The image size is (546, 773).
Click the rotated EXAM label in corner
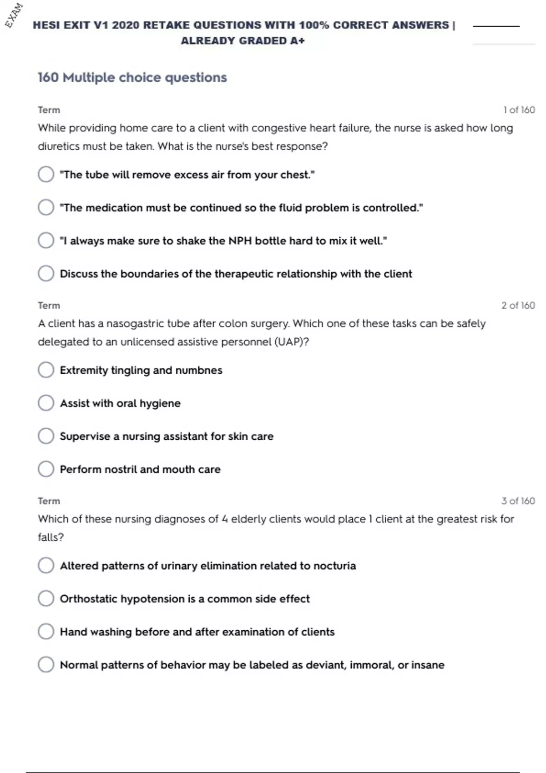click(x=14, y=15)
